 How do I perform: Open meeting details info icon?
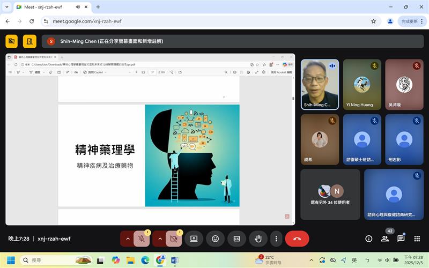[368, 239]
